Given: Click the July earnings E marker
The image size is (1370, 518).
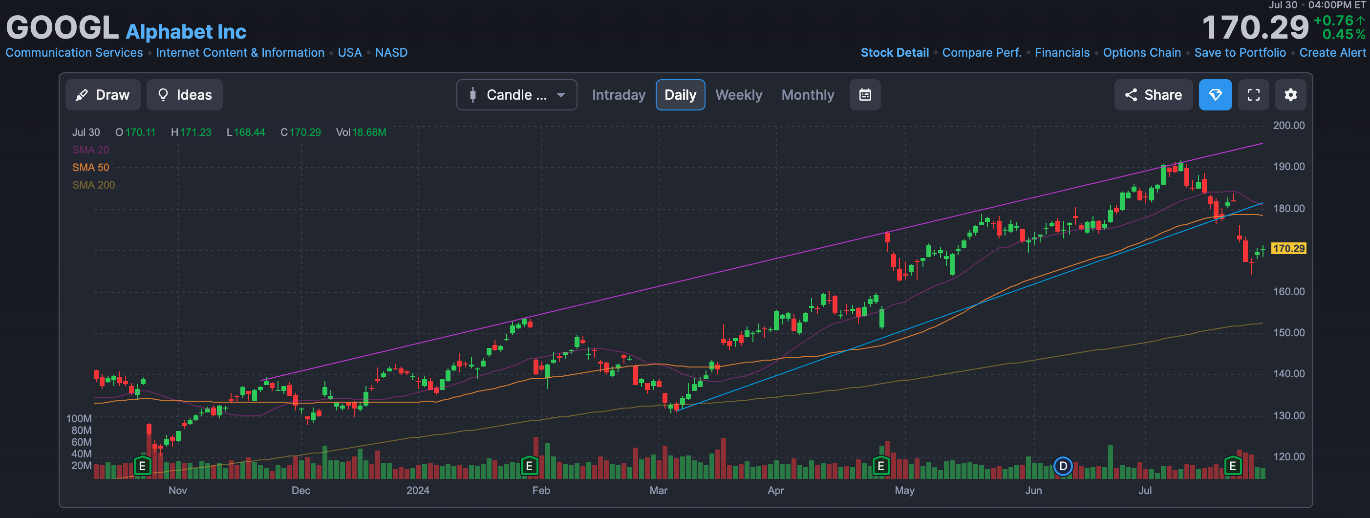Looking at the screenshot, I should tap(1232, 466).
